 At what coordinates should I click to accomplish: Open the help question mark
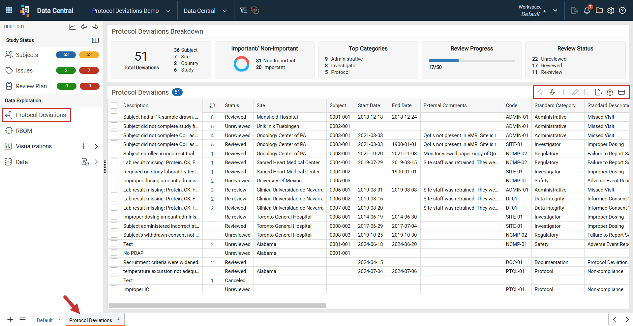pyautogui.click(x=622, y=10)
